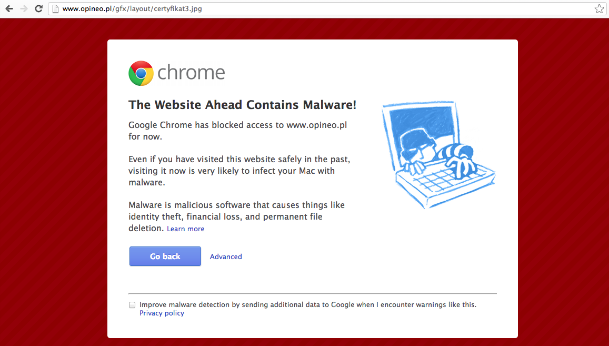Expand the Advanced options
The image size is (609, 346).
(x=226, y=256)
